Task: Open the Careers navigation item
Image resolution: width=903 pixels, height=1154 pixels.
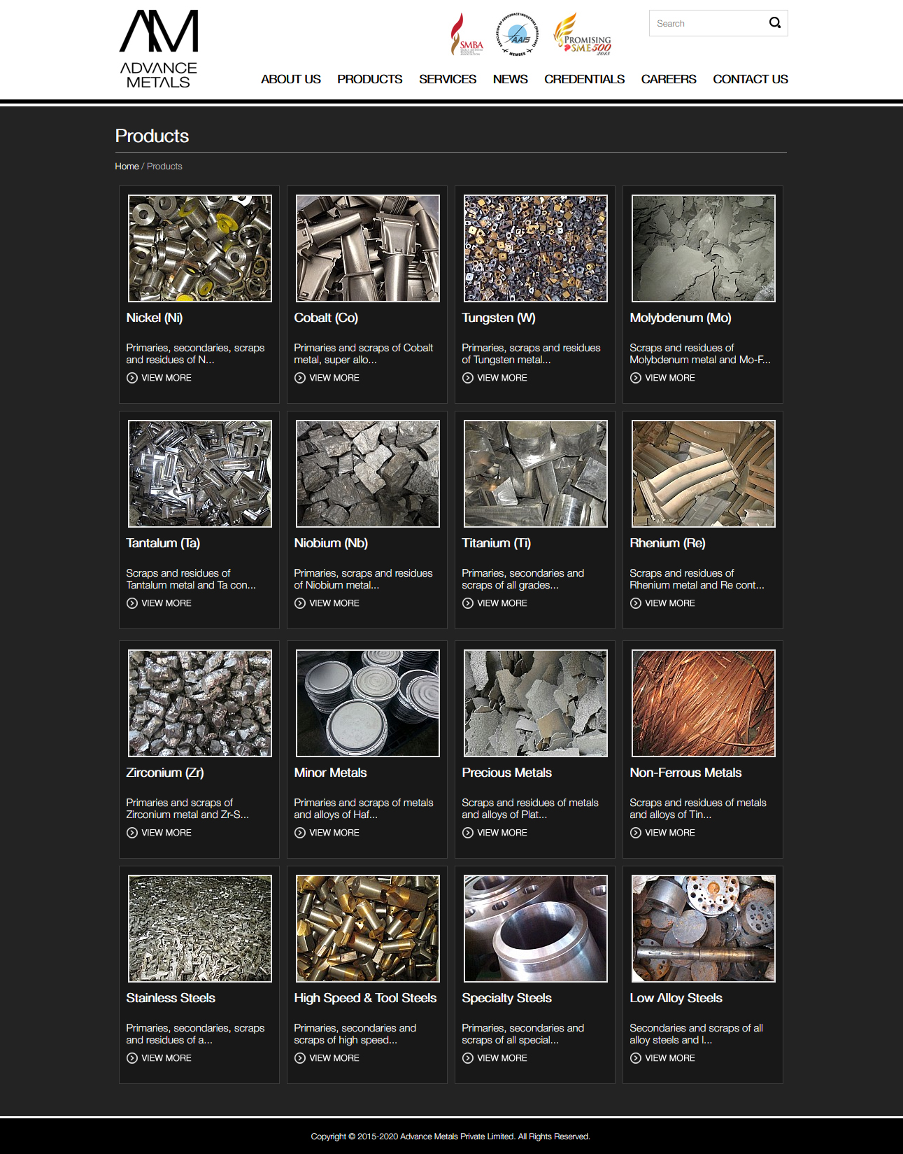Action: click(668, 79)
